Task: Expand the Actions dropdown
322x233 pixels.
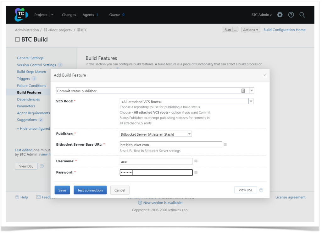Action: (x=250, y=30)
